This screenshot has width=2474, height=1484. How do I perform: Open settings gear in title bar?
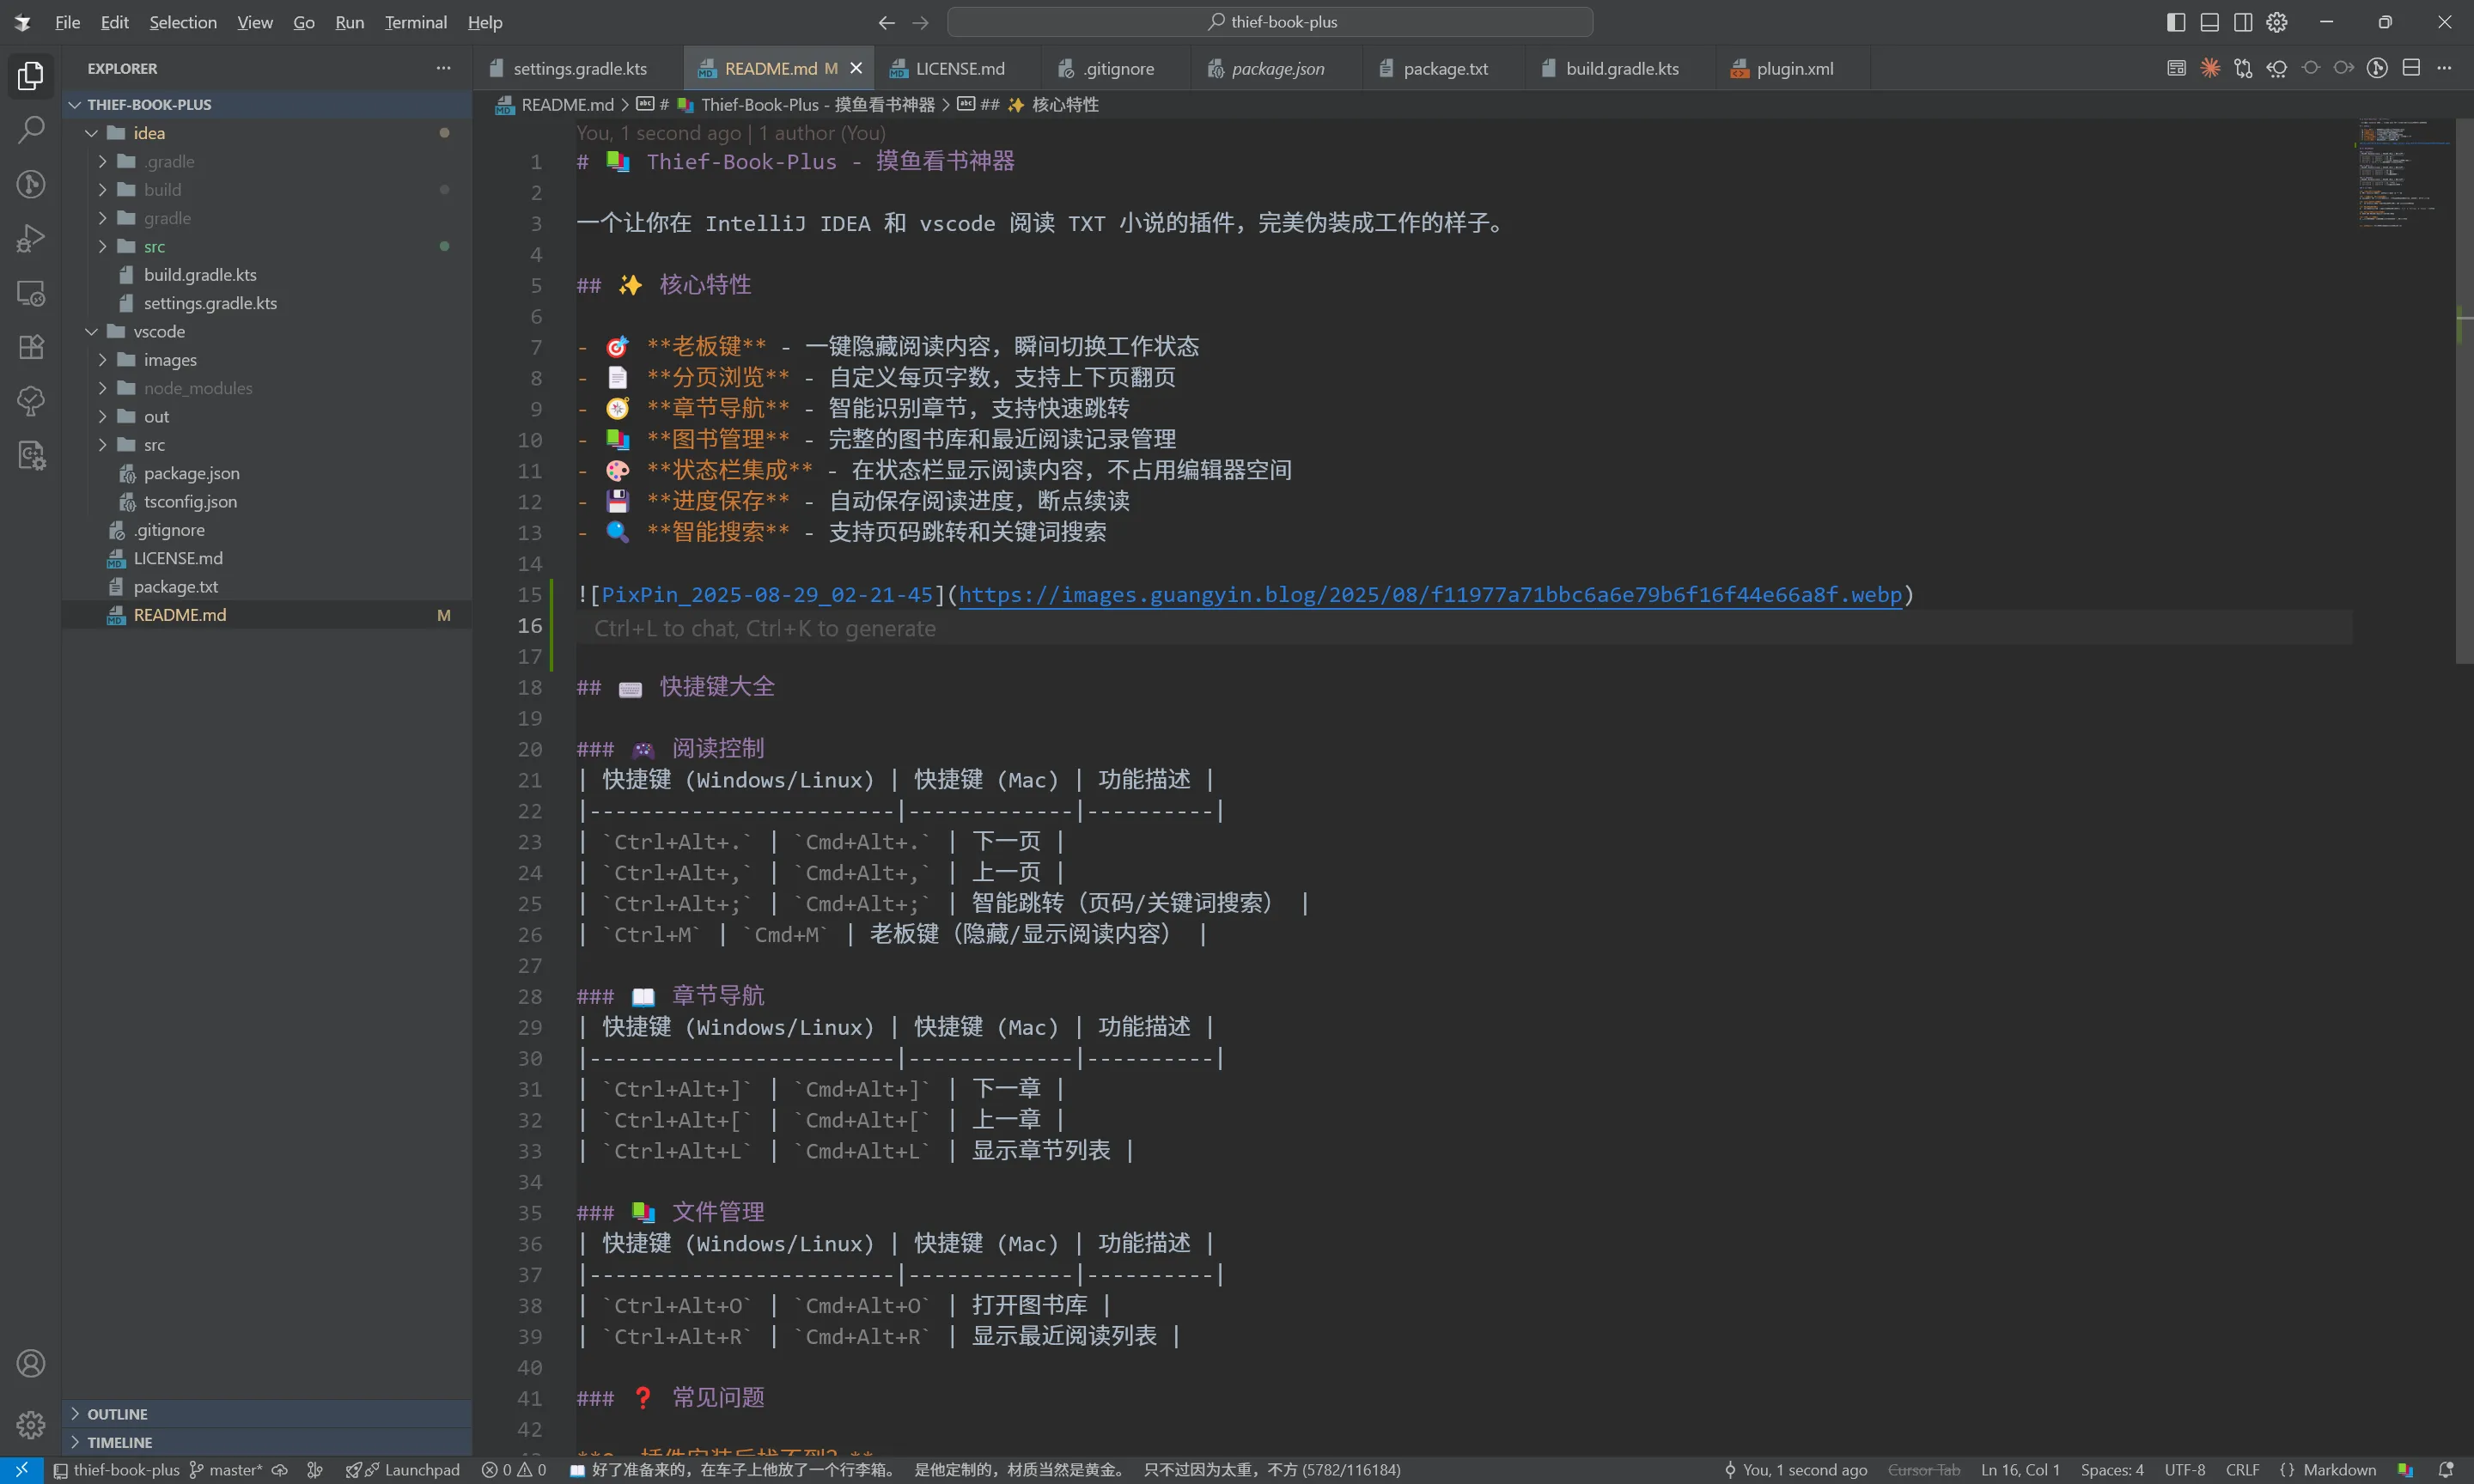point(2277,22)
